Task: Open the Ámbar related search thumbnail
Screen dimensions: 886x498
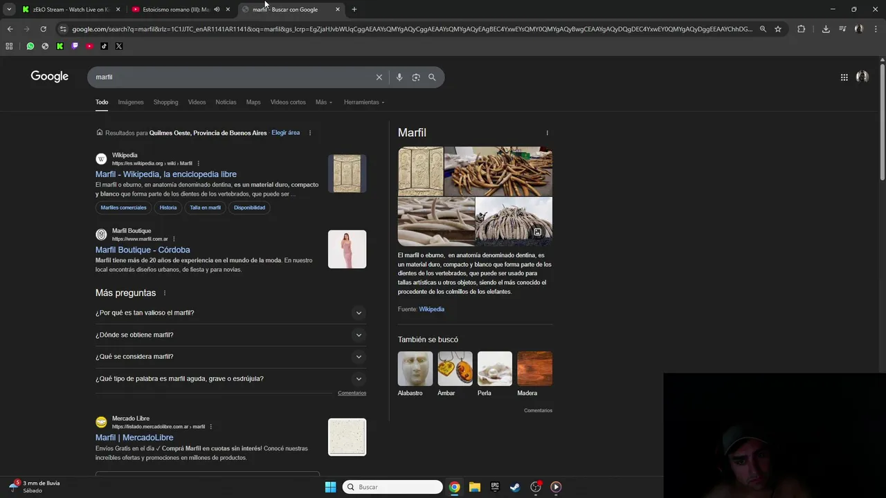Action: pyautogui.click(x=455, y=369)
